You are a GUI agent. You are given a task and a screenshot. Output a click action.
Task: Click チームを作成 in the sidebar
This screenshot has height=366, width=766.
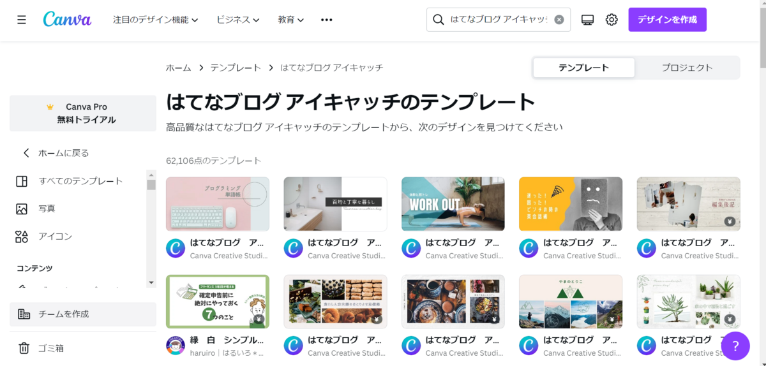tap(83, 314)
